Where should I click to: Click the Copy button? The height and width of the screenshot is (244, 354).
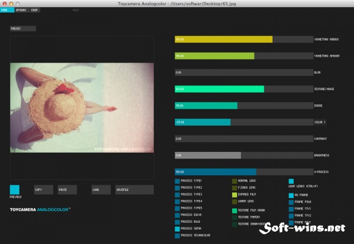44,190
